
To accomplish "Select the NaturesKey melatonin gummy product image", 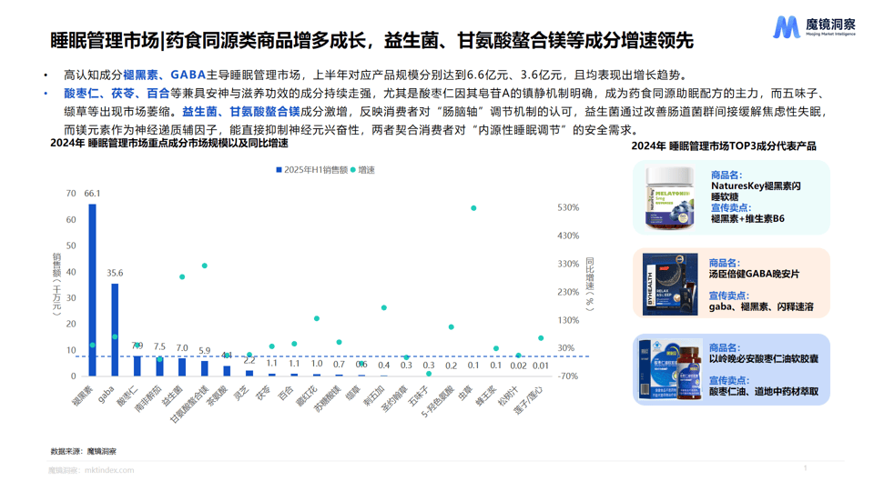I will point(671,196).
